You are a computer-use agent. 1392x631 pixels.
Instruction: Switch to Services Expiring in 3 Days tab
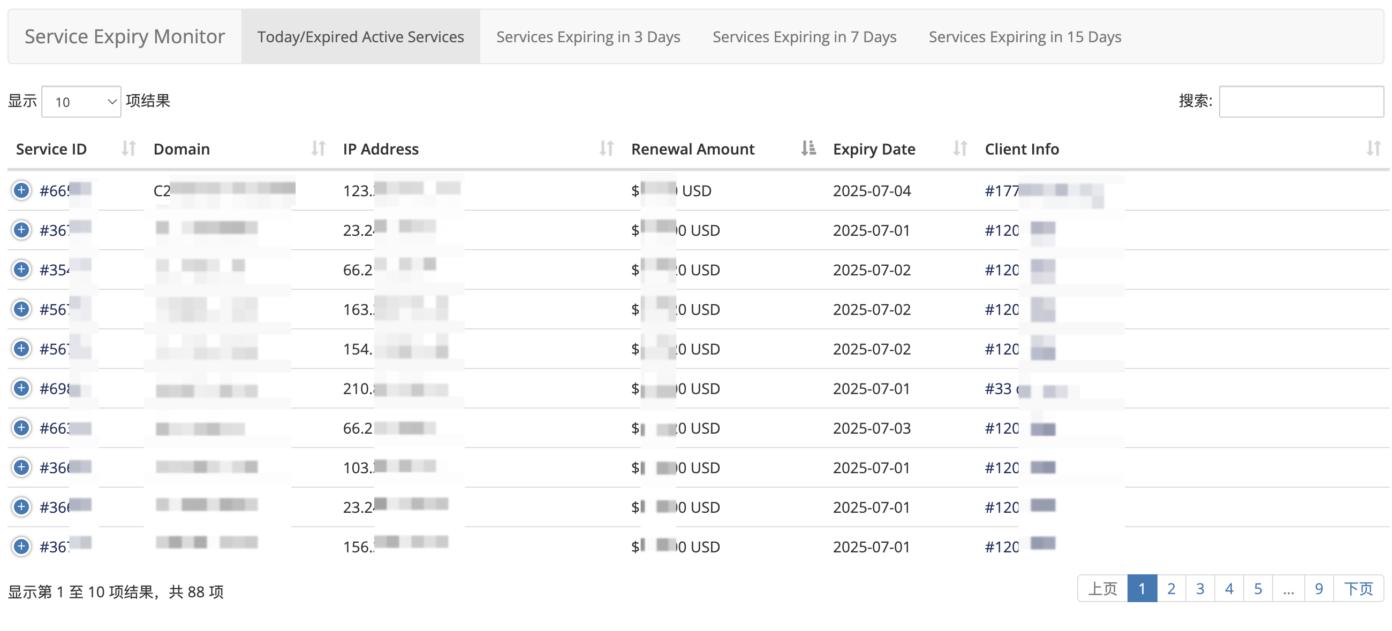(588, 37)
